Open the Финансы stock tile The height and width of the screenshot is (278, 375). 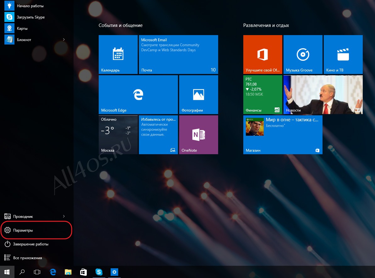click(x=262, y=95)
